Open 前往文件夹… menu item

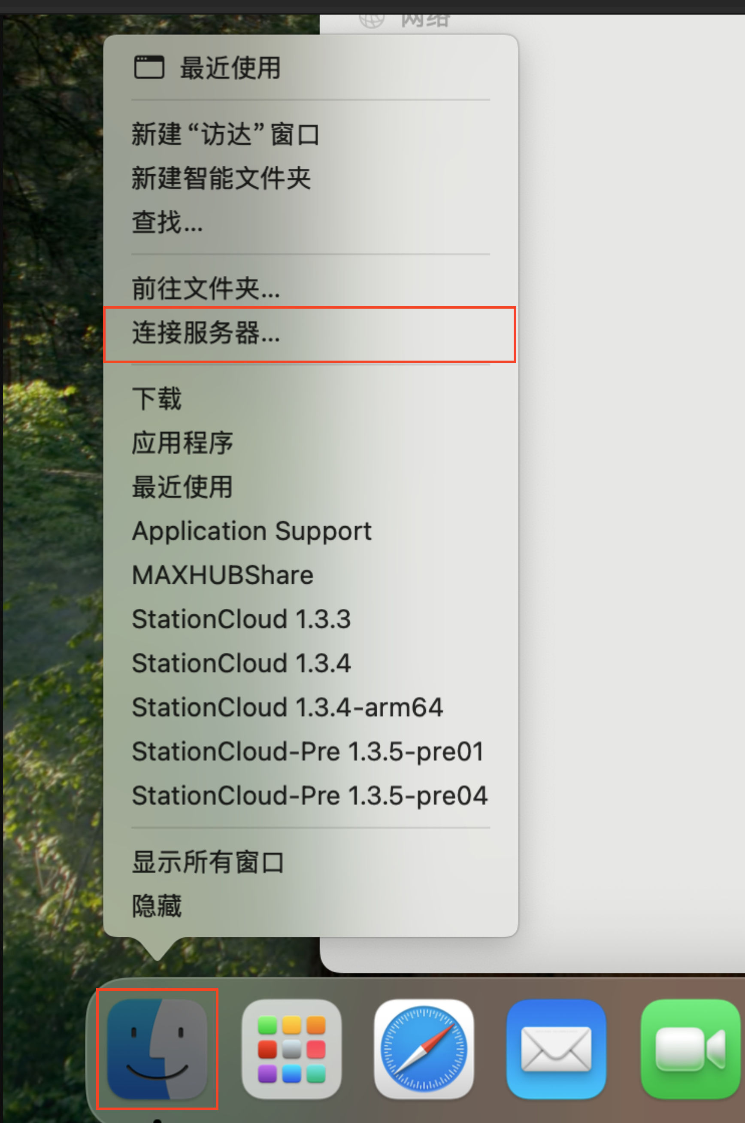pos(206,288)
